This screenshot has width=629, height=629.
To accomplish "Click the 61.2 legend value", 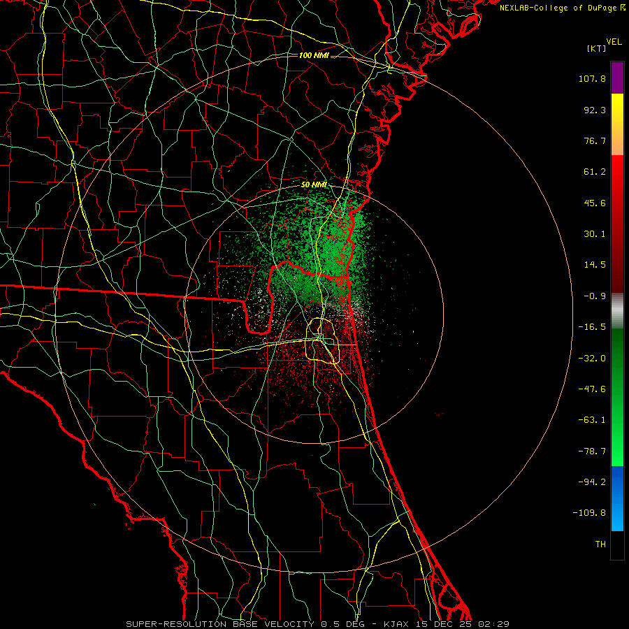I will coord(595,172).
